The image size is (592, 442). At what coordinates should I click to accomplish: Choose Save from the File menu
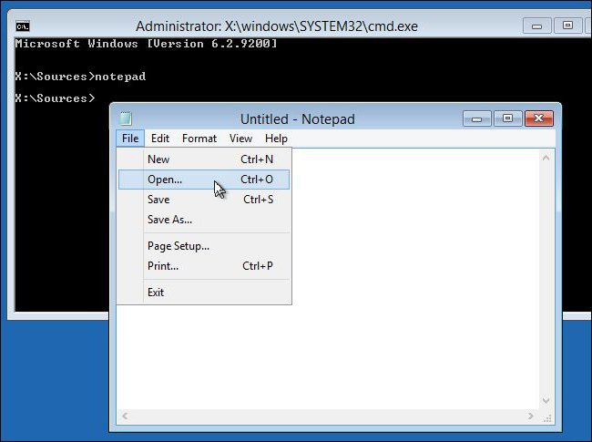[x=204, y=200]
